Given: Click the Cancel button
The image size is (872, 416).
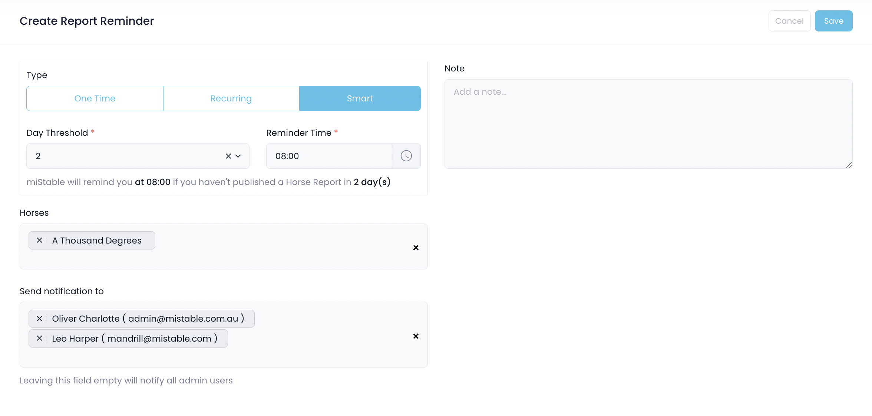Looking at the screenshot, I should pyautogui.click(x=789, y=21).
